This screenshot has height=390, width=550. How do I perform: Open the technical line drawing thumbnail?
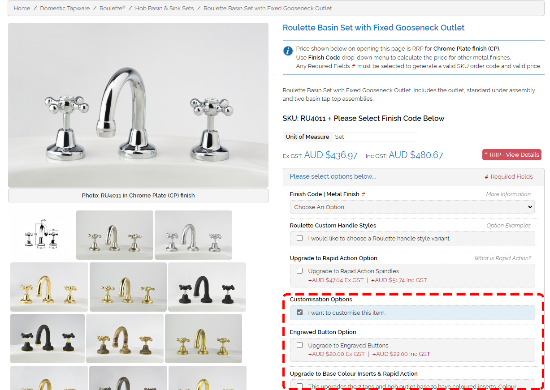(42, 235)
